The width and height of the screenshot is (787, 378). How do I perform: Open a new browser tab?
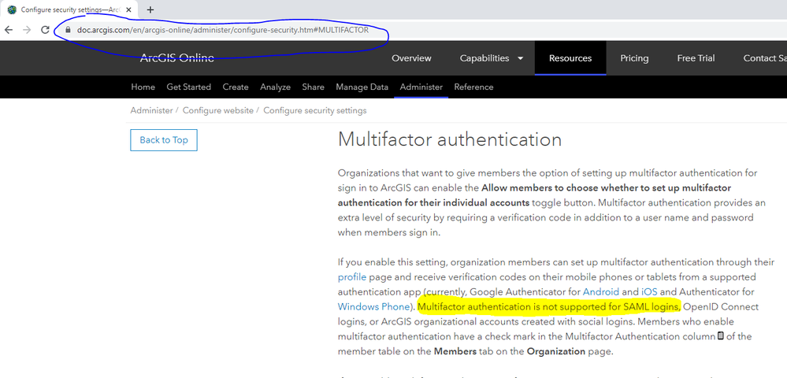coord(150,9)
